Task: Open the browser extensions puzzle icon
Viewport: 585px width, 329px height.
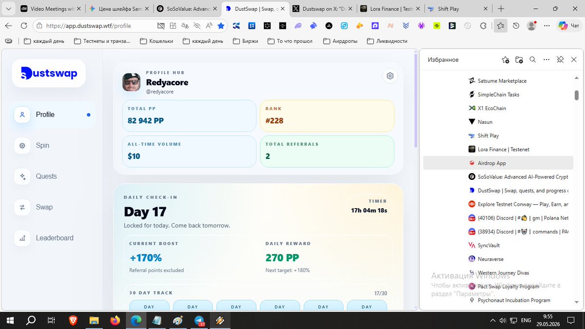Action: coord(483,26)
